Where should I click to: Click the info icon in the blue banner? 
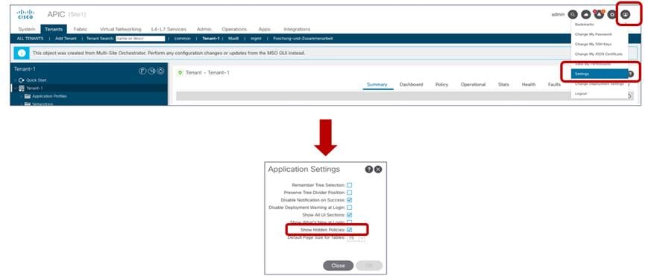click(22, 54)
